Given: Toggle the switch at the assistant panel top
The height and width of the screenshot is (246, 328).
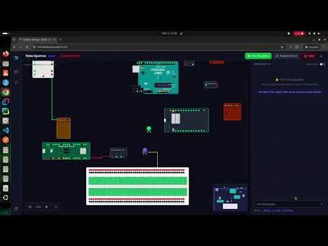Looking at the screenshot, I should coord(323,64).
